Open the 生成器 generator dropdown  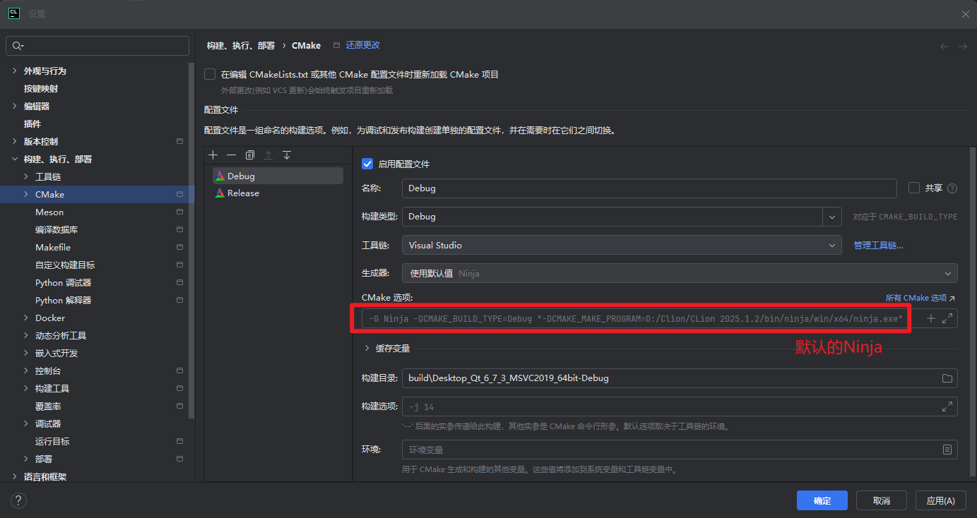point(680,273)
